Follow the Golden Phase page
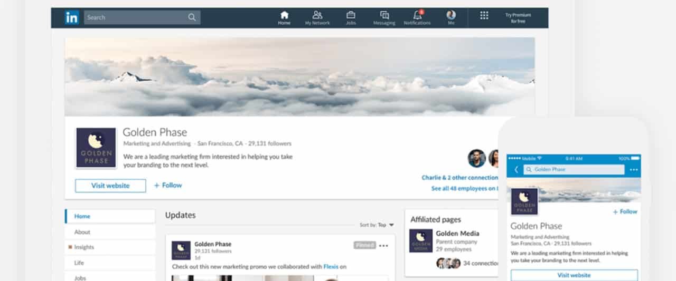The height and width of the screenshot is (281, 676). 168,186
